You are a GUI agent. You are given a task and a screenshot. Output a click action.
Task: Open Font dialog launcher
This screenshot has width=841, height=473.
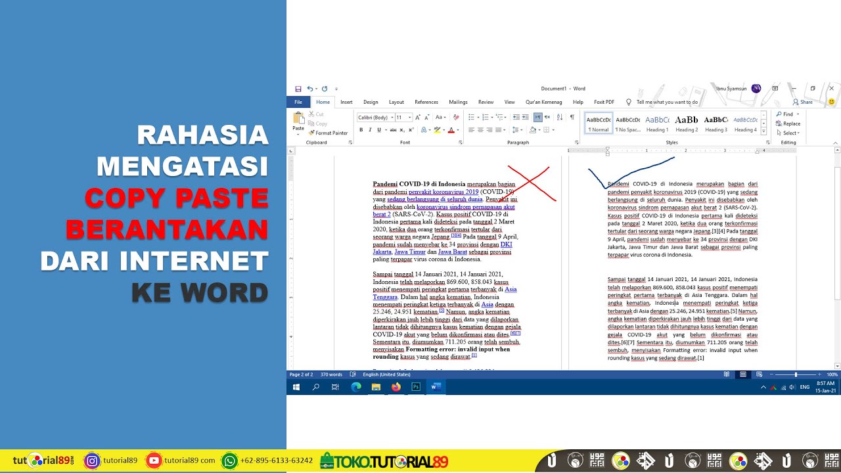pos(461,143)
